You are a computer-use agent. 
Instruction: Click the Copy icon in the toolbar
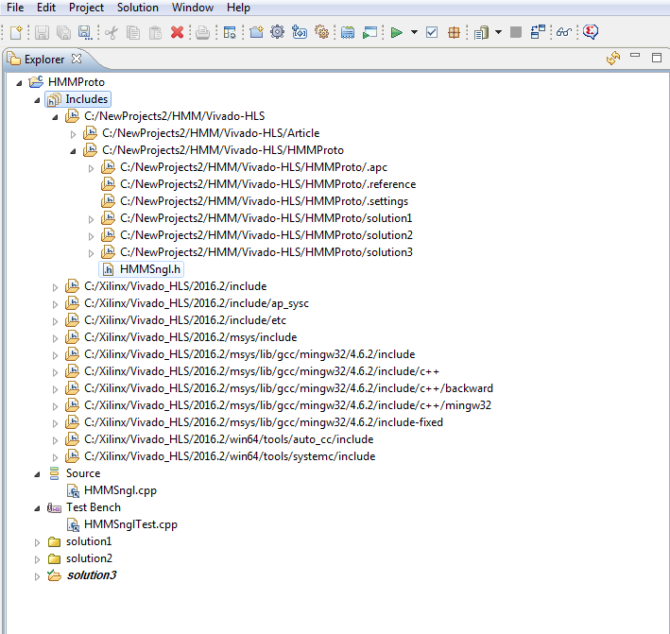coord(133,32)
